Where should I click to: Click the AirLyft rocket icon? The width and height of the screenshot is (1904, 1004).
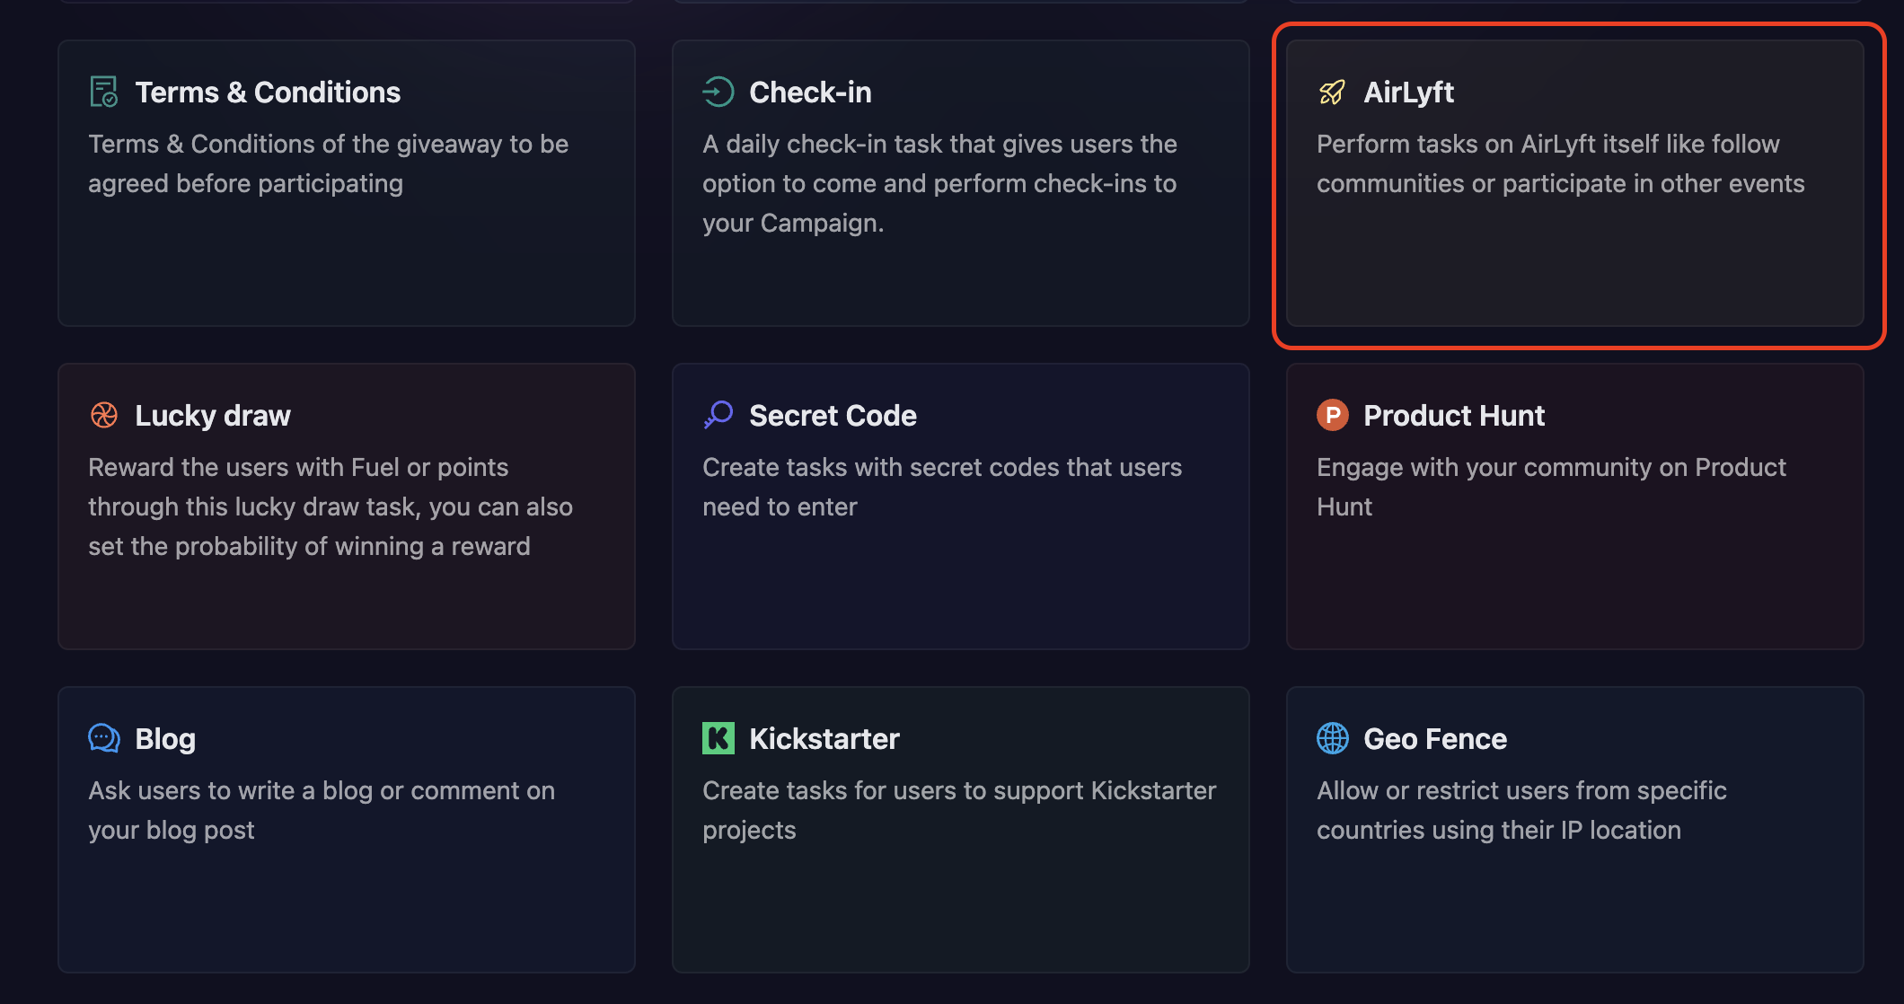pos(1331,91)
